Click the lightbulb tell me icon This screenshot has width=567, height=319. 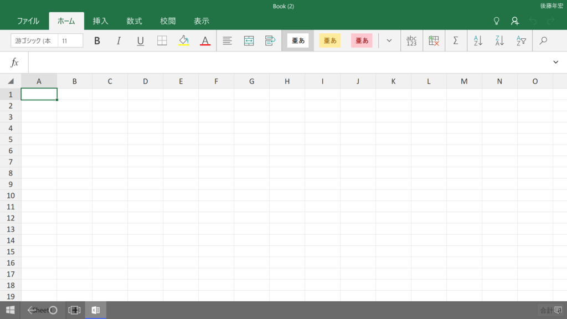pos(497,21)
